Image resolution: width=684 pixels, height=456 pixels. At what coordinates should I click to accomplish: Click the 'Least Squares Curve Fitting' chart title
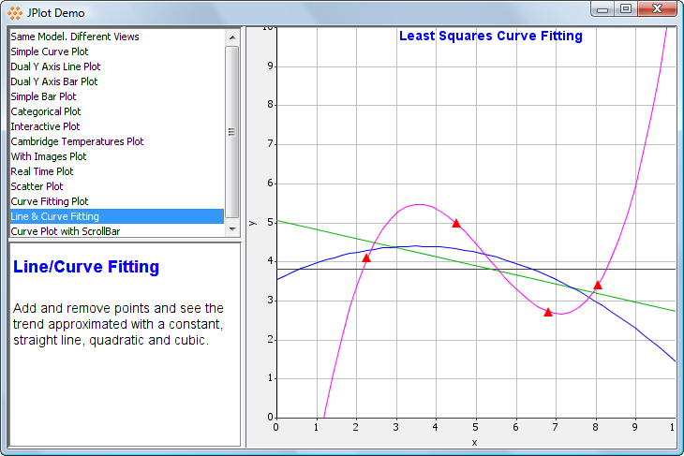491,36
